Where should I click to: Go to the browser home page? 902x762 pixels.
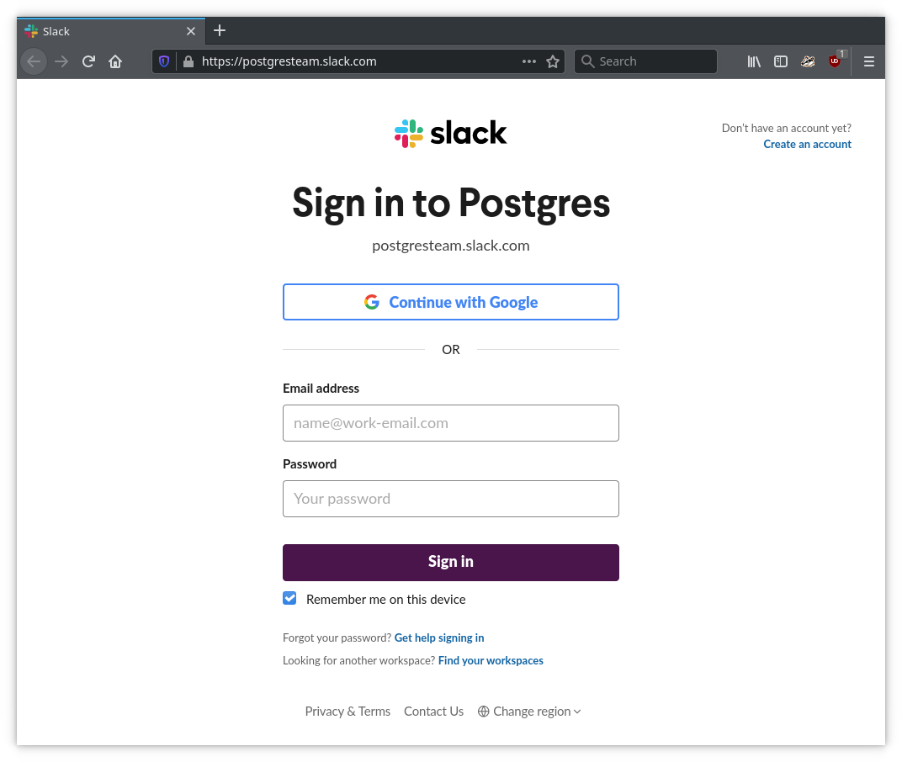[x=115, y=61]
